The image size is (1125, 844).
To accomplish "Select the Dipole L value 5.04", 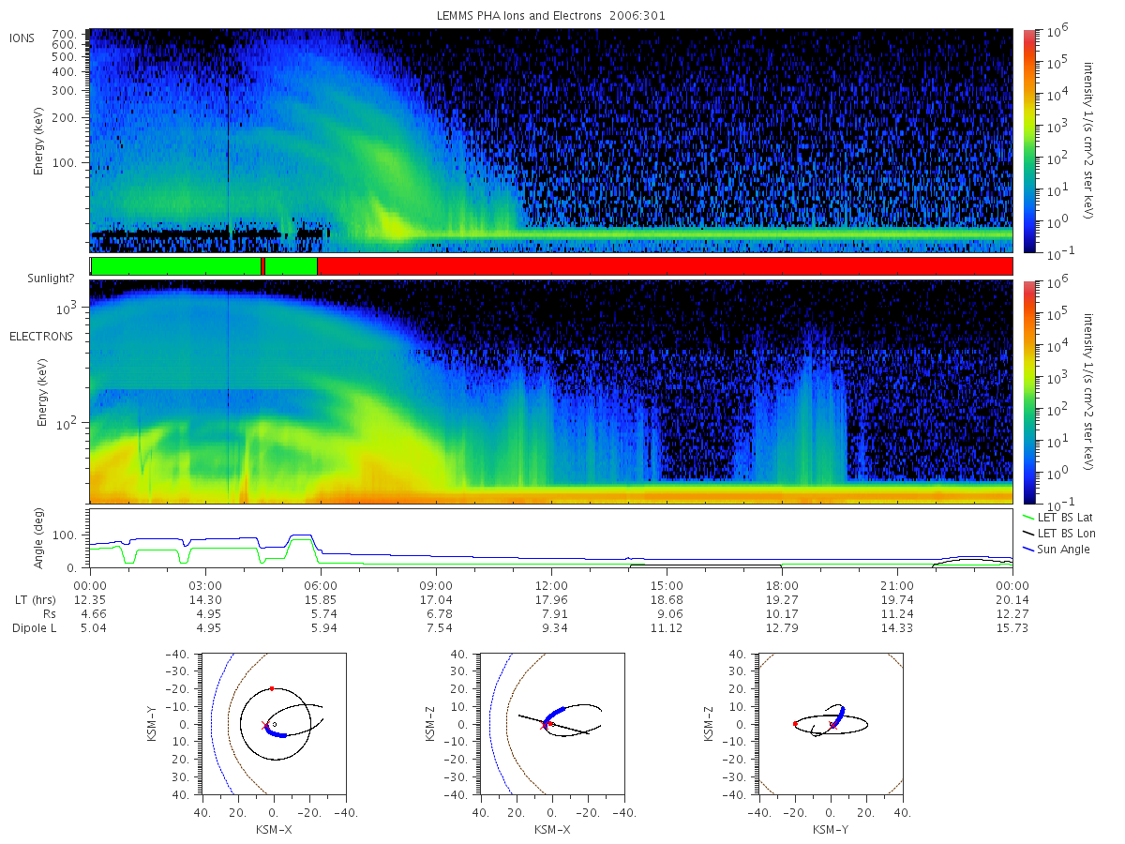I will coord(90,627).
